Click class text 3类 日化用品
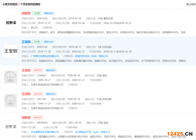The height and width of the screenshot is (140, 196). (105, 47)
